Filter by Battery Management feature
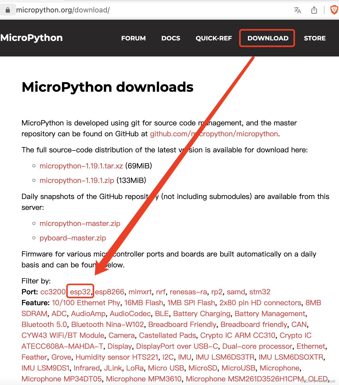Viewport: 339px width, 385px height. 270,314
